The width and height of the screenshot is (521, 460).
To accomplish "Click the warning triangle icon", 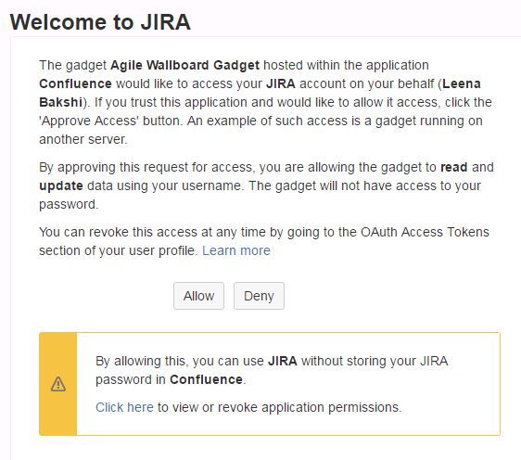I will click(x=58, y=384).
